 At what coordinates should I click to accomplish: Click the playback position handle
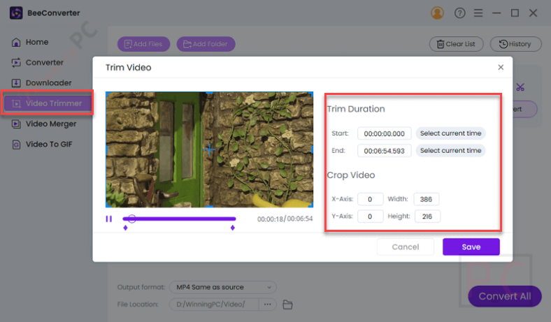point(131,219)
